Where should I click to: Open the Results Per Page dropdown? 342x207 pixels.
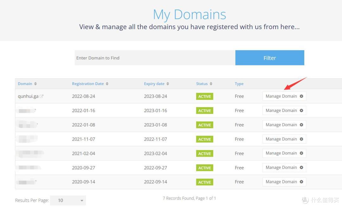(68, 200)
